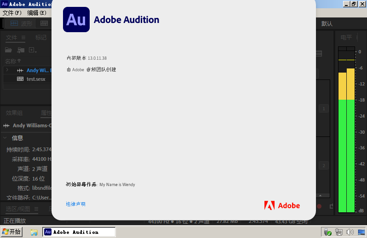Switch to Multitrack editor view icon
The height and width of the screenshot is (238, 367).
44,23
